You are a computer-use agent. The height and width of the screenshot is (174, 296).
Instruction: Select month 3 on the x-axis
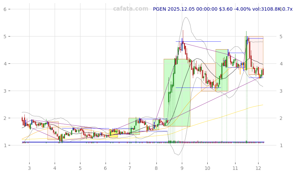29,168
